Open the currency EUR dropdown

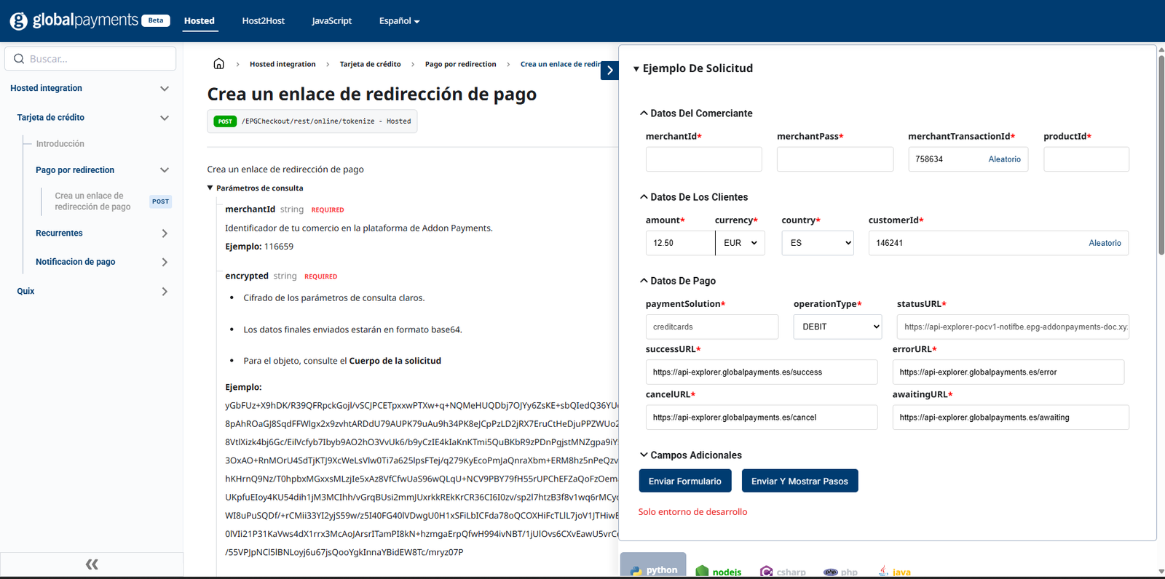tap(740, 243)
